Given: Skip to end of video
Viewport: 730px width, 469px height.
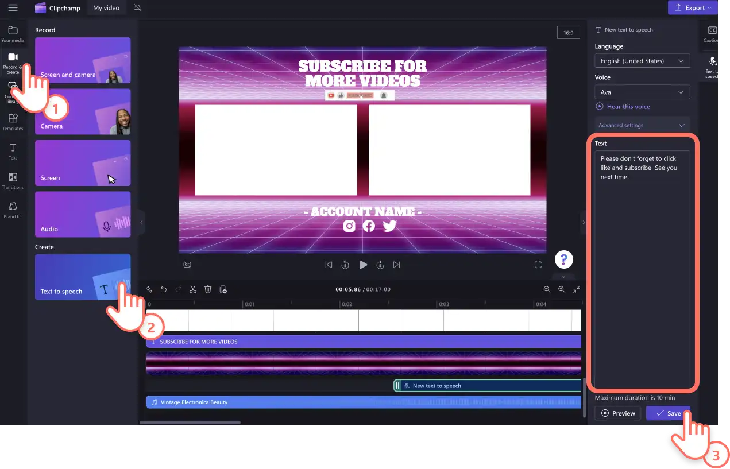Looking at the screenshot, I should [x=396, y=265].
